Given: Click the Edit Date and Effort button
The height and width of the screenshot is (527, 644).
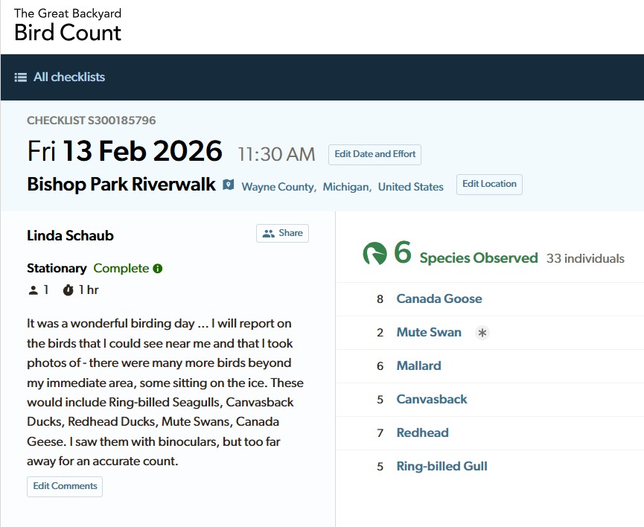Looking at the screenshot, I should pos(374,154).
